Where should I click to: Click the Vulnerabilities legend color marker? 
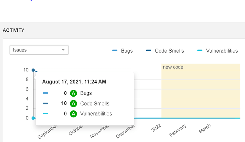click(200, 51)
